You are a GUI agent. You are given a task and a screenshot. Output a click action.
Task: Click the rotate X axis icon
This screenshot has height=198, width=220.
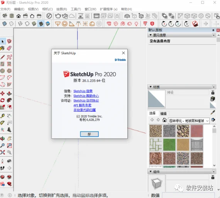164,24
